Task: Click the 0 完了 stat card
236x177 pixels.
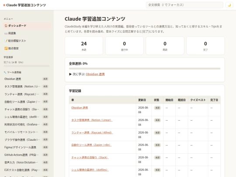Action: click(205, 45)
